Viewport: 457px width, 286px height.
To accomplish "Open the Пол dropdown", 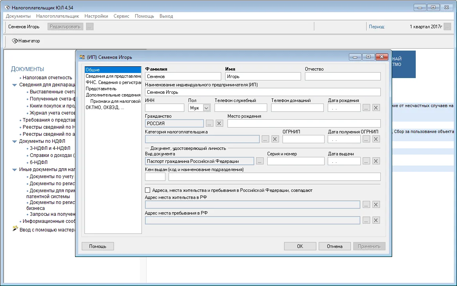I will coord(206,108).
